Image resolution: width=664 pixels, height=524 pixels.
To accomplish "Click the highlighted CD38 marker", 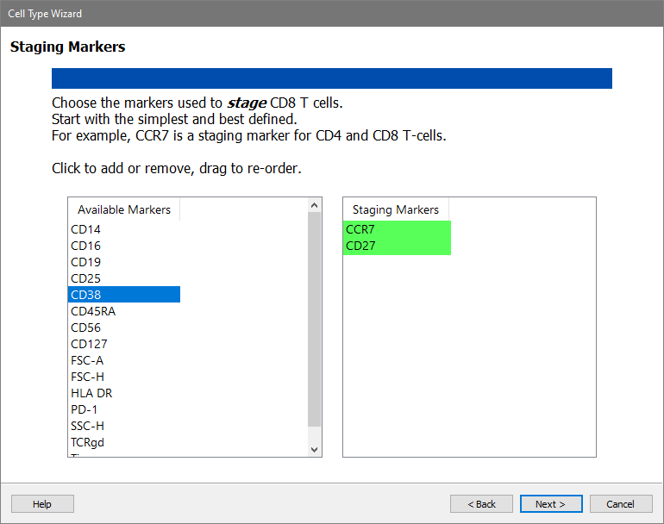I will point(85,295).
